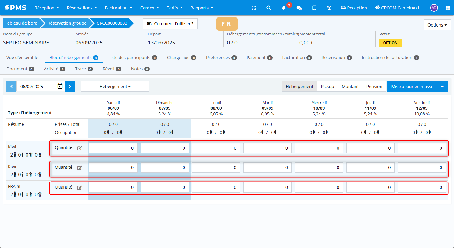Open calendar picker beside date field
Image resolution: width=454 pixels, height=248 pixels.
click(60, 87)
